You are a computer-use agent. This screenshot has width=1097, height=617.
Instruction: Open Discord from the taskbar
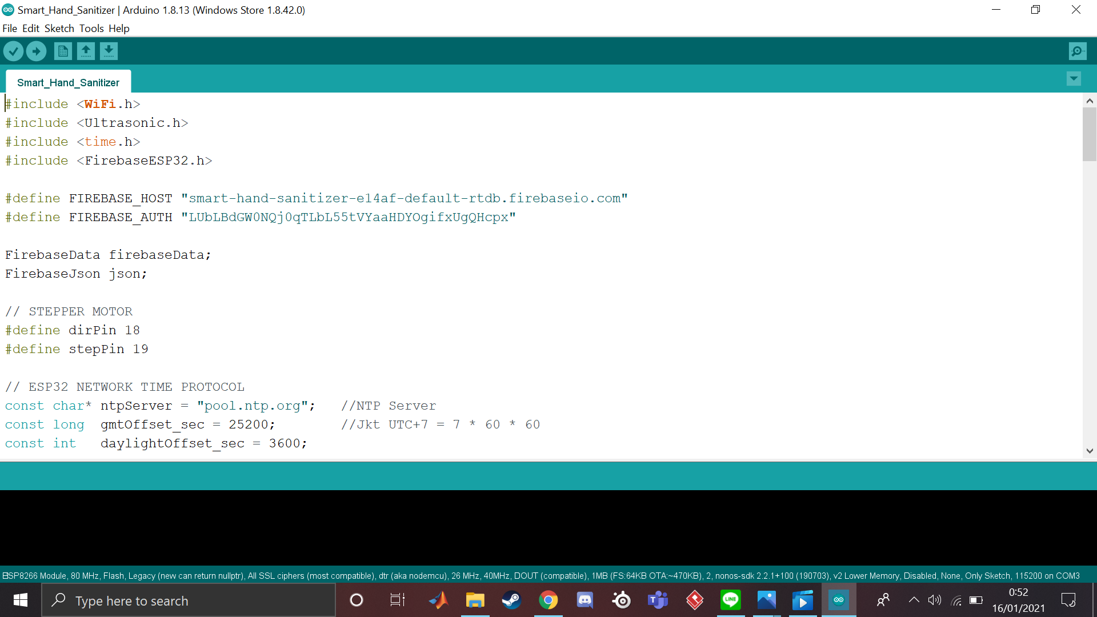click(x=584, y=600)
